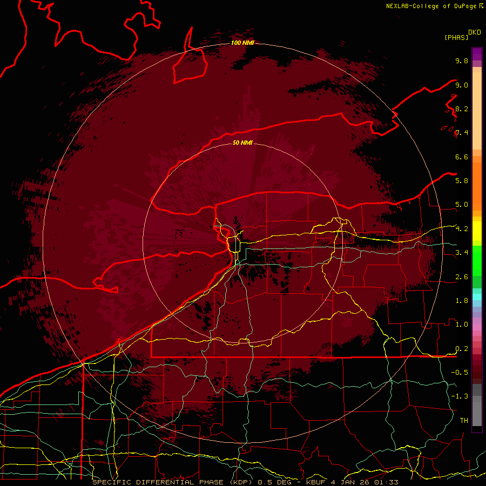
Task: Click the DKD label above the legend
Action: point(475,32)
